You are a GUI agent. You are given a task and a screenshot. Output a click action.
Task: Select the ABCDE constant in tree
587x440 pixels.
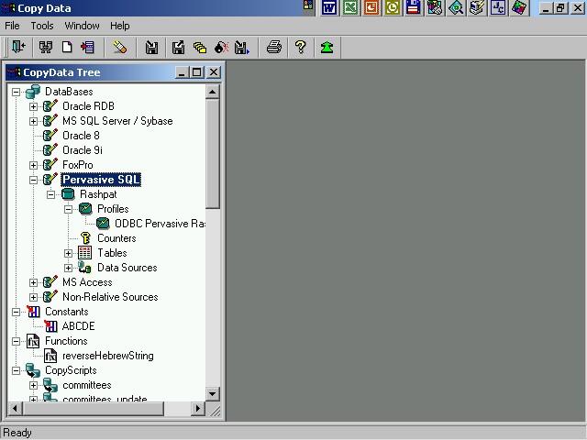[78, 326]
